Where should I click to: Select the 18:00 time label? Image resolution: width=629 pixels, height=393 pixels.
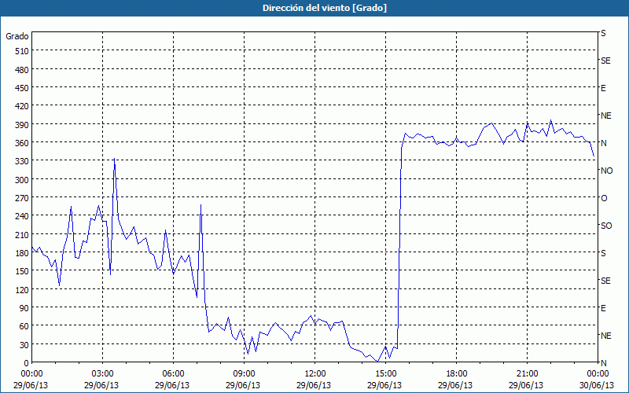point(456,374)
